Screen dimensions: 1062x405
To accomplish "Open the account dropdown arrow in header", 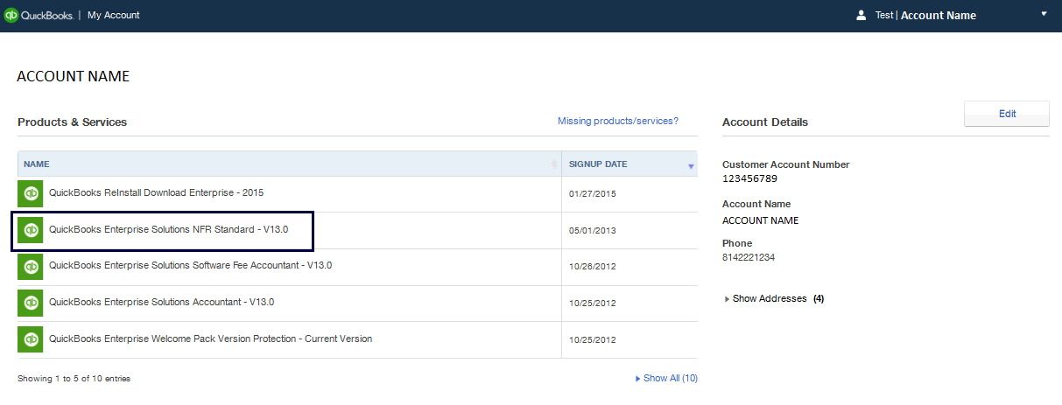I will (1044, 14).
